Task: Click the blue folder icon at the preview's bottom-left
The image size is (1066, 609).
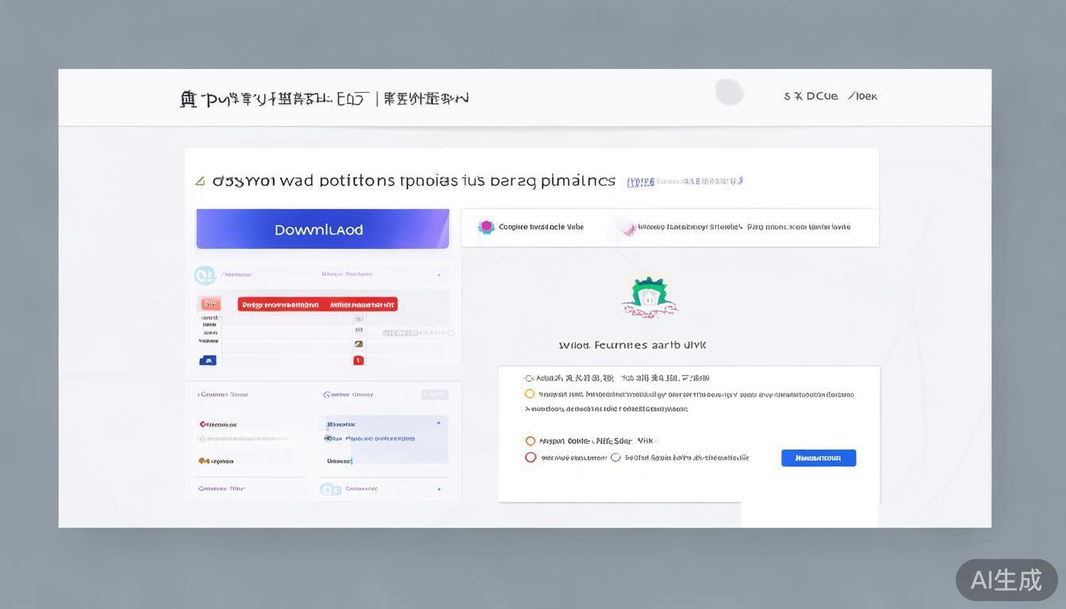Action: click(x=208, y=361)
